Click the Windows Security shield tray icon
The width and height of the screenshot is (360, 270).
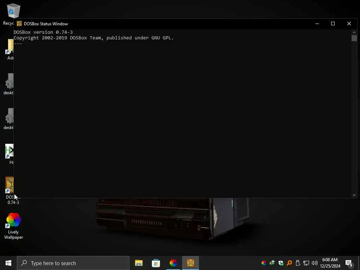[281, 263]
